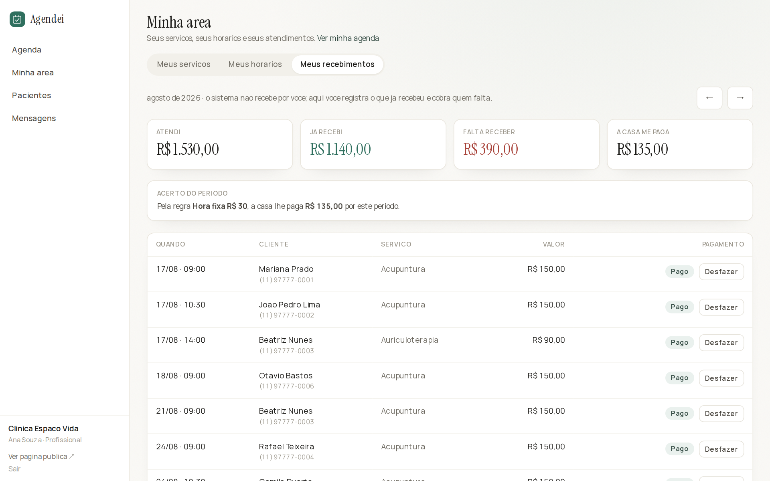Click the date 17/08 · 10:30

pos(180,305)
